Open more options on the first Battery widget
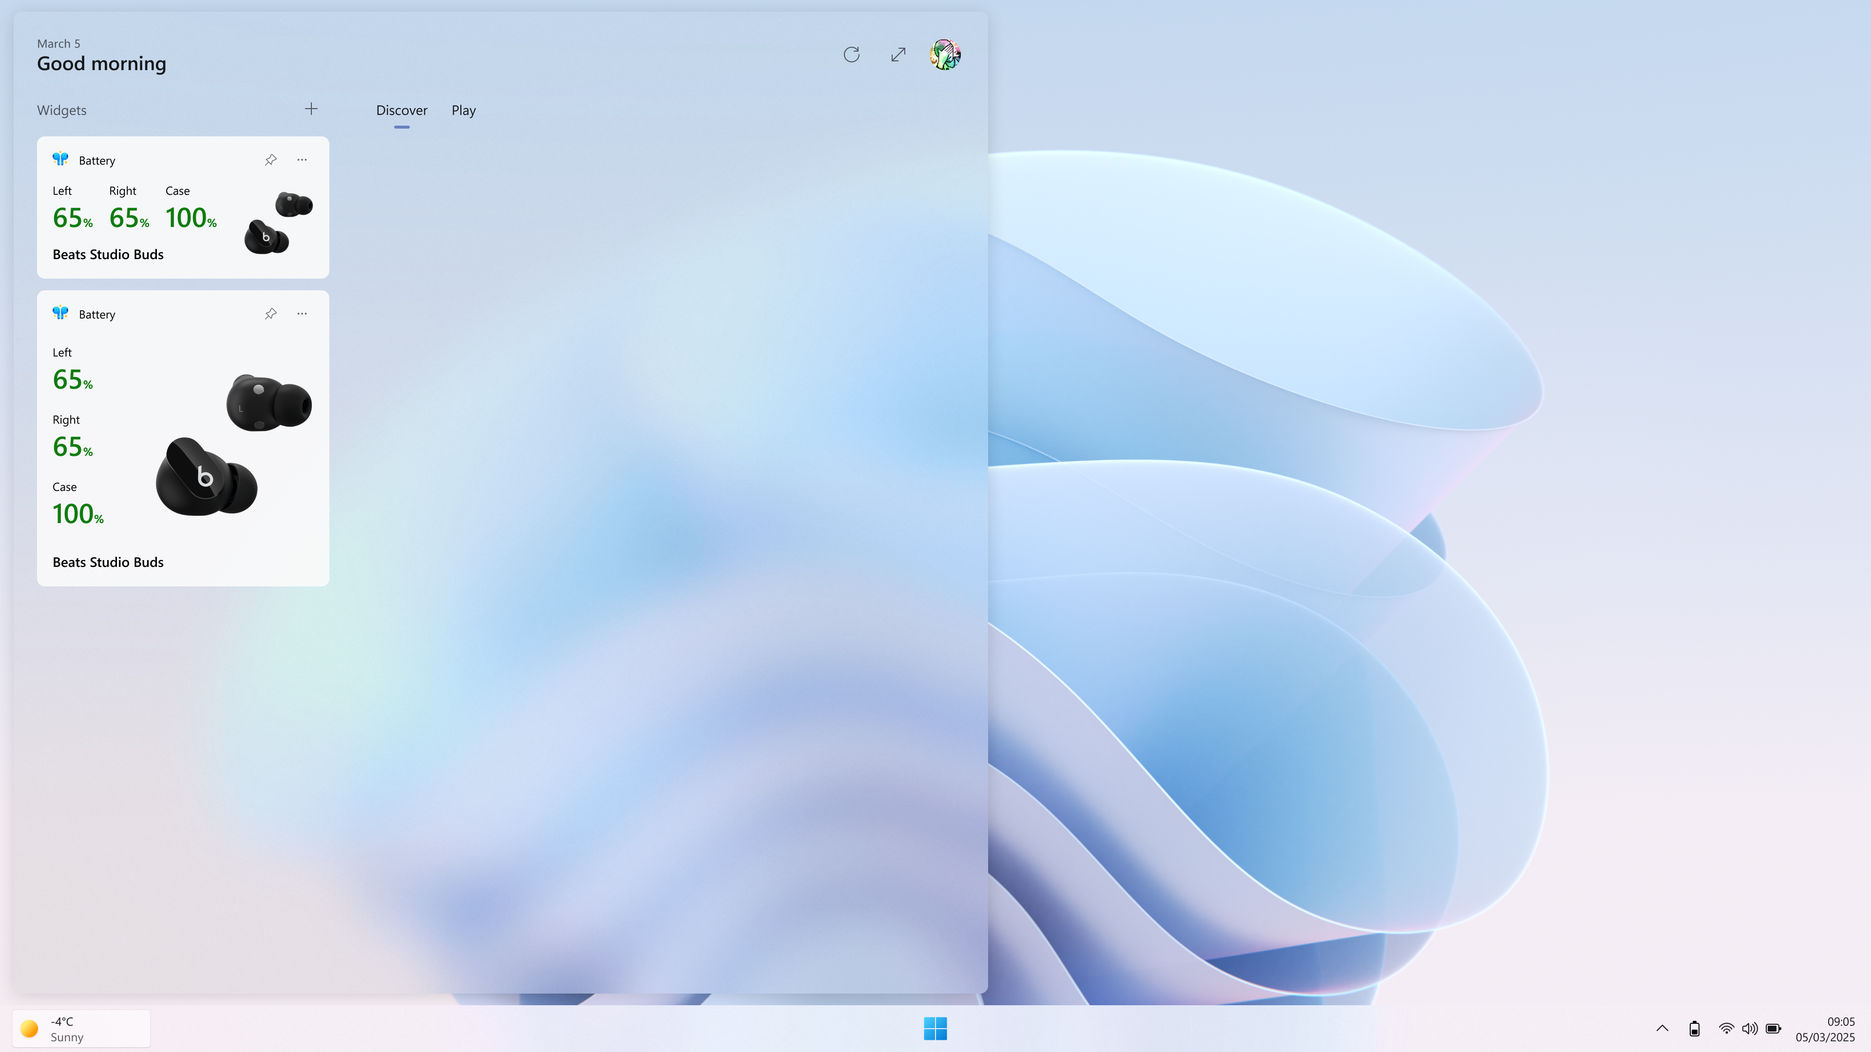Screen dimensions: 1871x1052 click(x=302, y=159)
